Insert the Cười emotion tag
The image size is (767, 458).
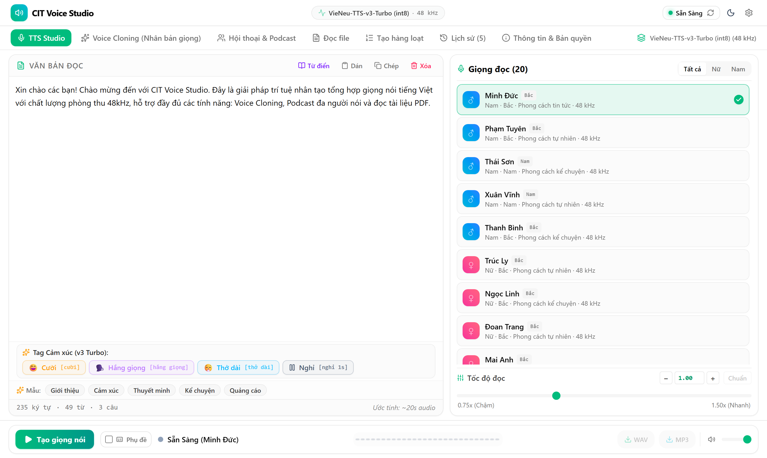54,367
